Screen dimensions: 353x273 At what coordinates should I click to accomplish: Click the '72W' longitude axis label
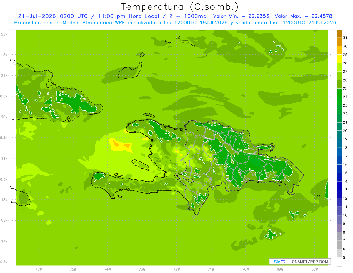tap(176, 269)
